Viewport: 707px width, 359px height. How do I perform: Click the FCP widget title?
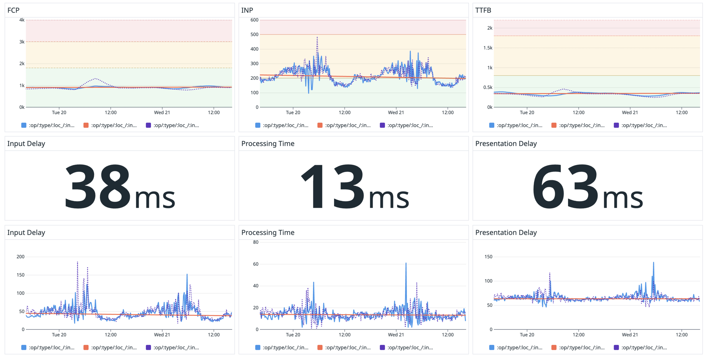click(x=13, y=10)
